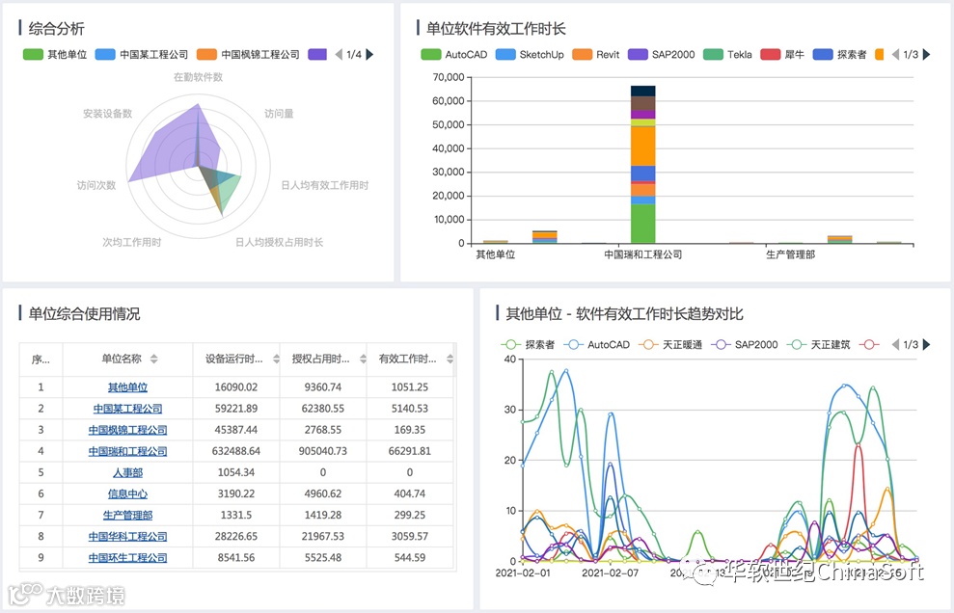954x613 pixels.
Task: Open the 中国某工程公司 link in table
Action: pyautogui.click(x=127, y=409)
